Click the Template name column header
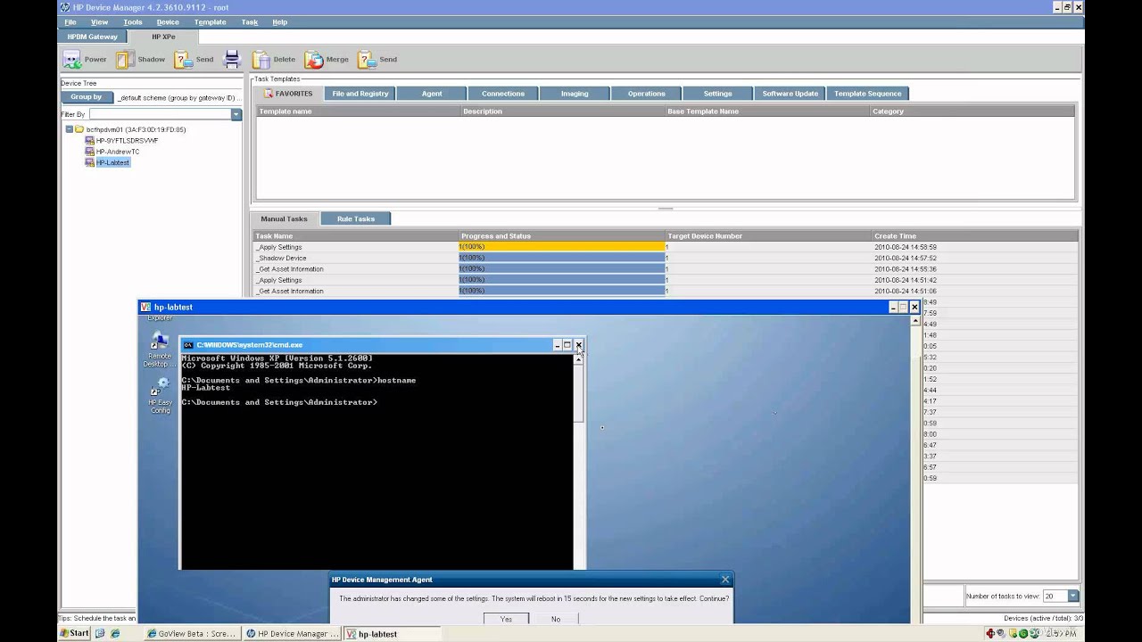Screen dimensions: 1142x642 point(359,111)
